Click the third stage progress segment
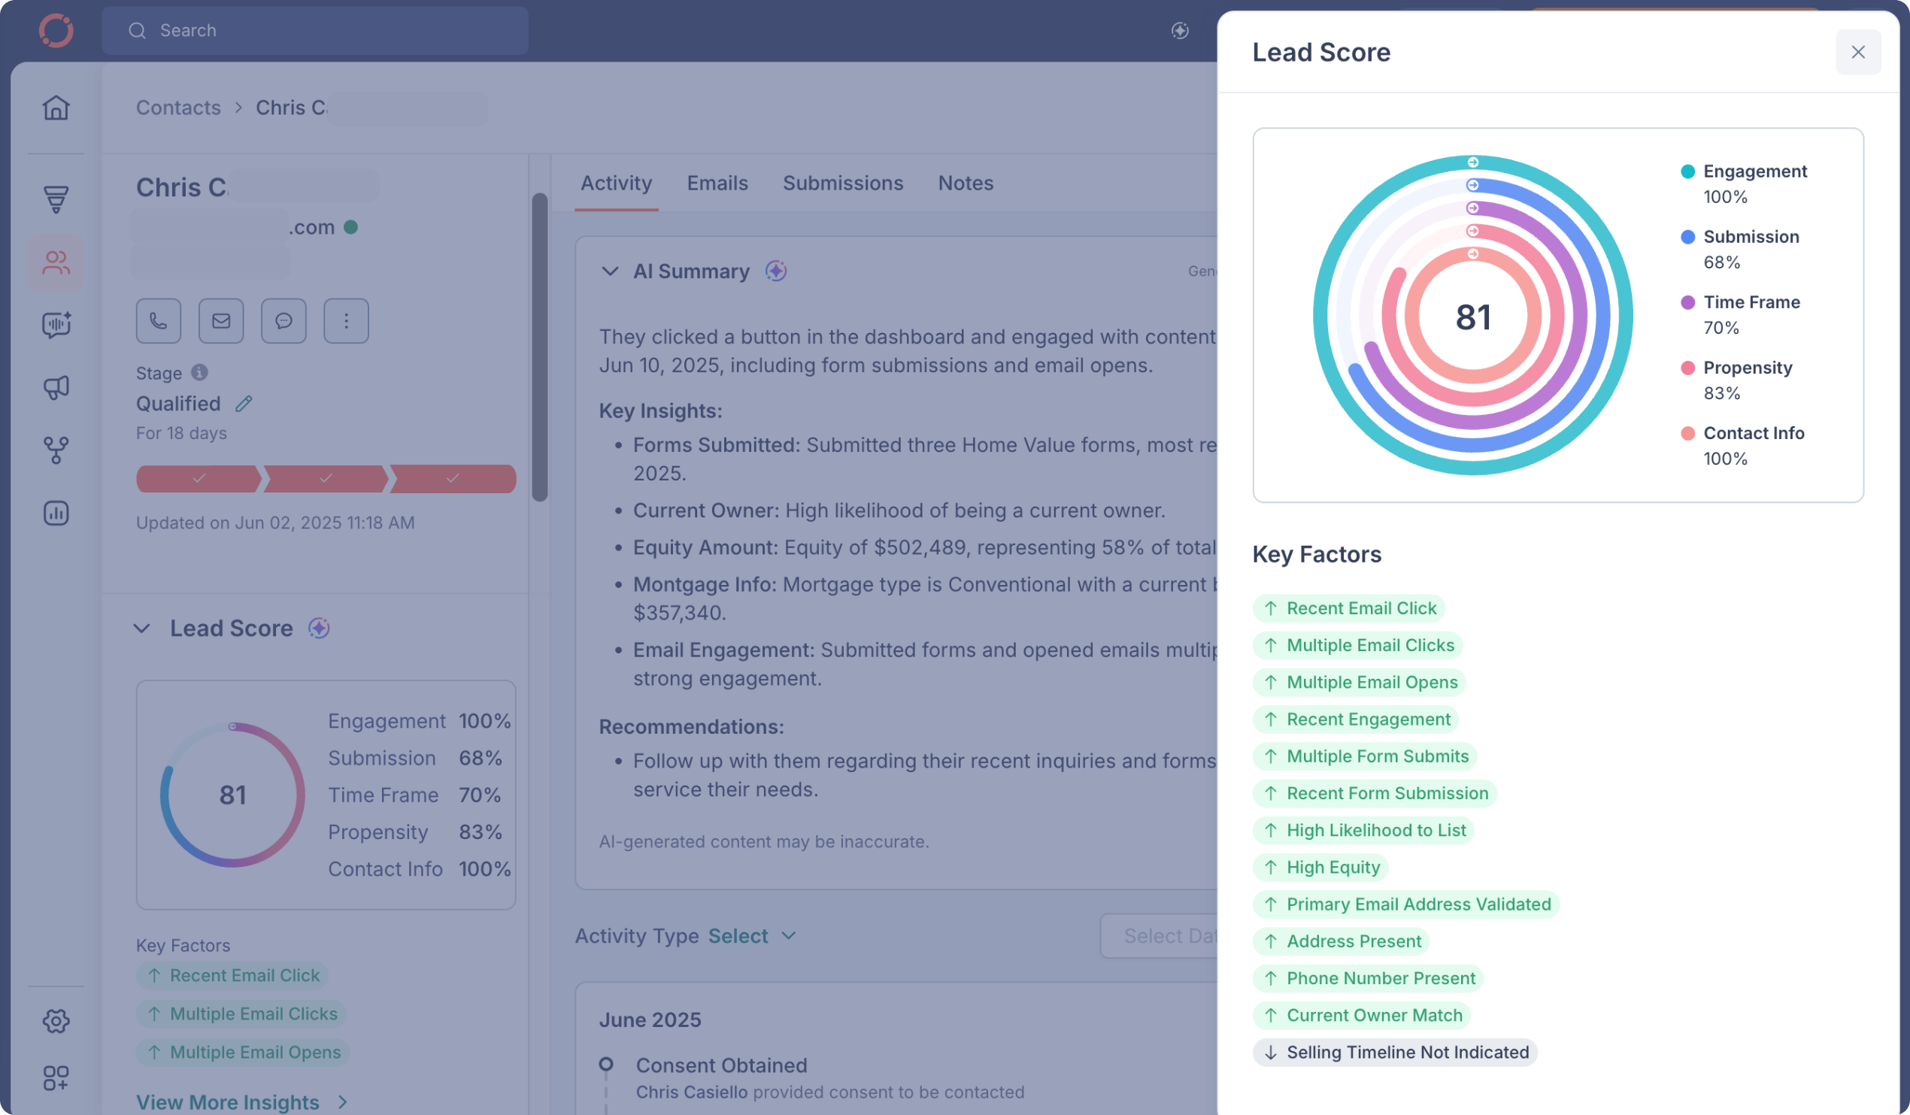The image size is (1910, 1115). (453, 479)
